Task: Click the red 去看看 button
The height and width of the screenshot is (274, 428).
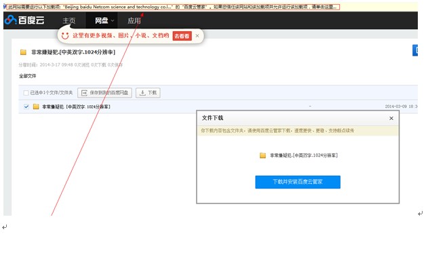Action: (x=182, y=36)
